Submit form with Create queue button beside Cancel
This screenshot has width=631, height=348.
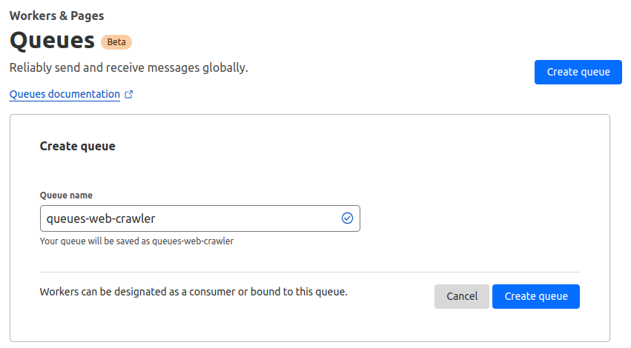(x=535, y=296)
